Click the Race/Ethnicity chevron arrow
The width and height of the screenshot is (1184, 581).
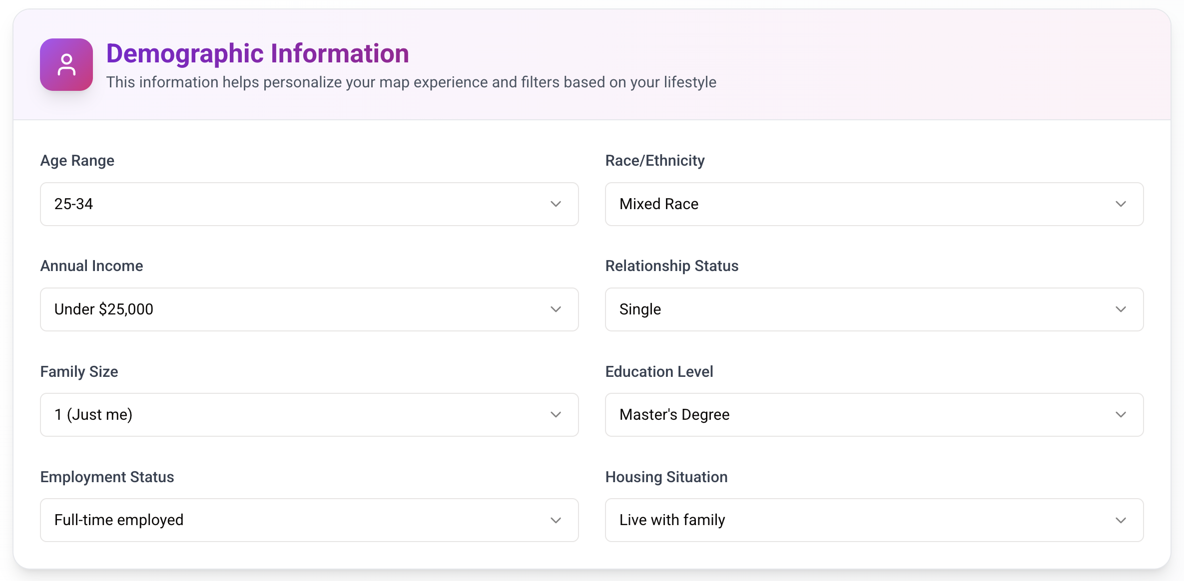1121,204
